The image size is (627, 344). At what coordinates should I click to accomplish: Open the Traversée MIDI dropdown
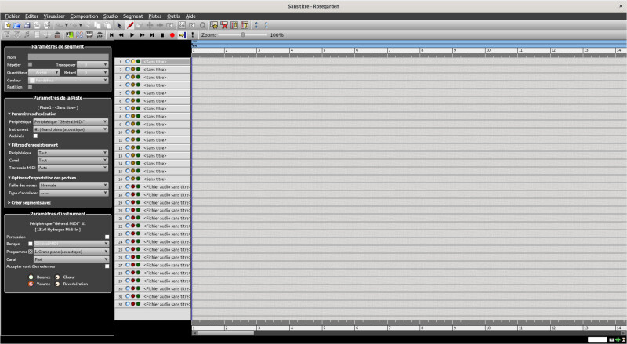[73, 168]
